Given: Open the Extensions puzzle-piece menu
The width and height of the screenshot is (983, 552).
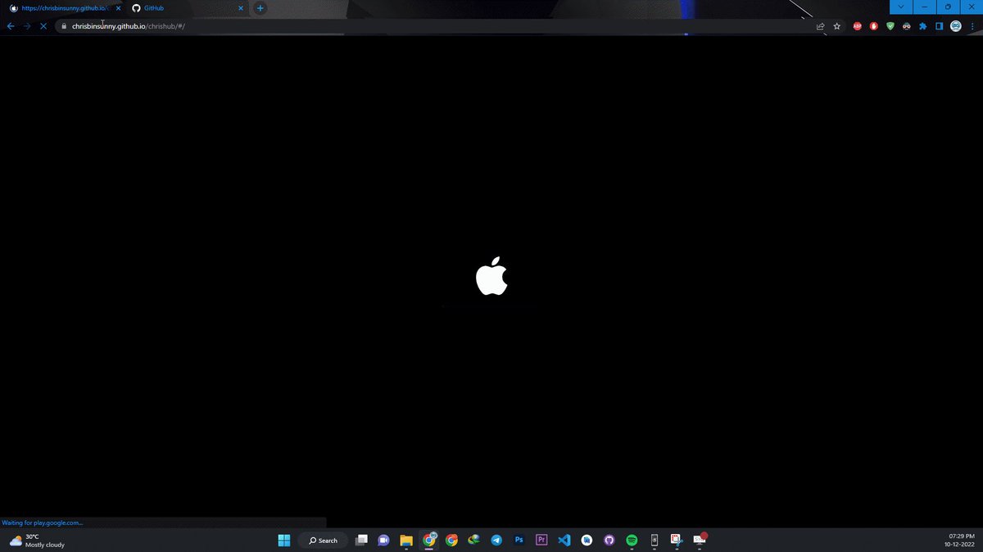Looking at the screenshot, I should 923,26.
